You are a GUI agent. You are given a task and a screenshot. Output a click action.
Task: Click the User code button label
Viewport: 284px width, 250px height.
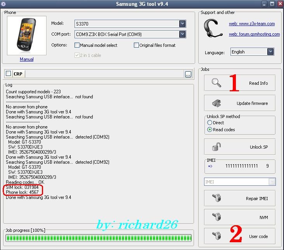pos(258,236)
